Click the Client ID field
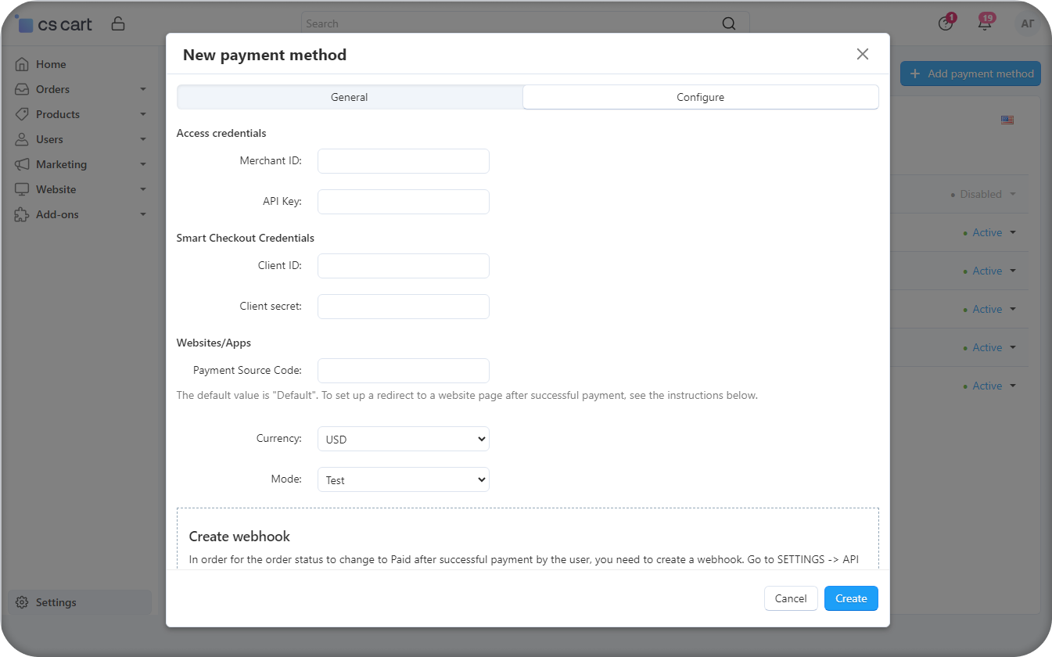 point(404,266)
